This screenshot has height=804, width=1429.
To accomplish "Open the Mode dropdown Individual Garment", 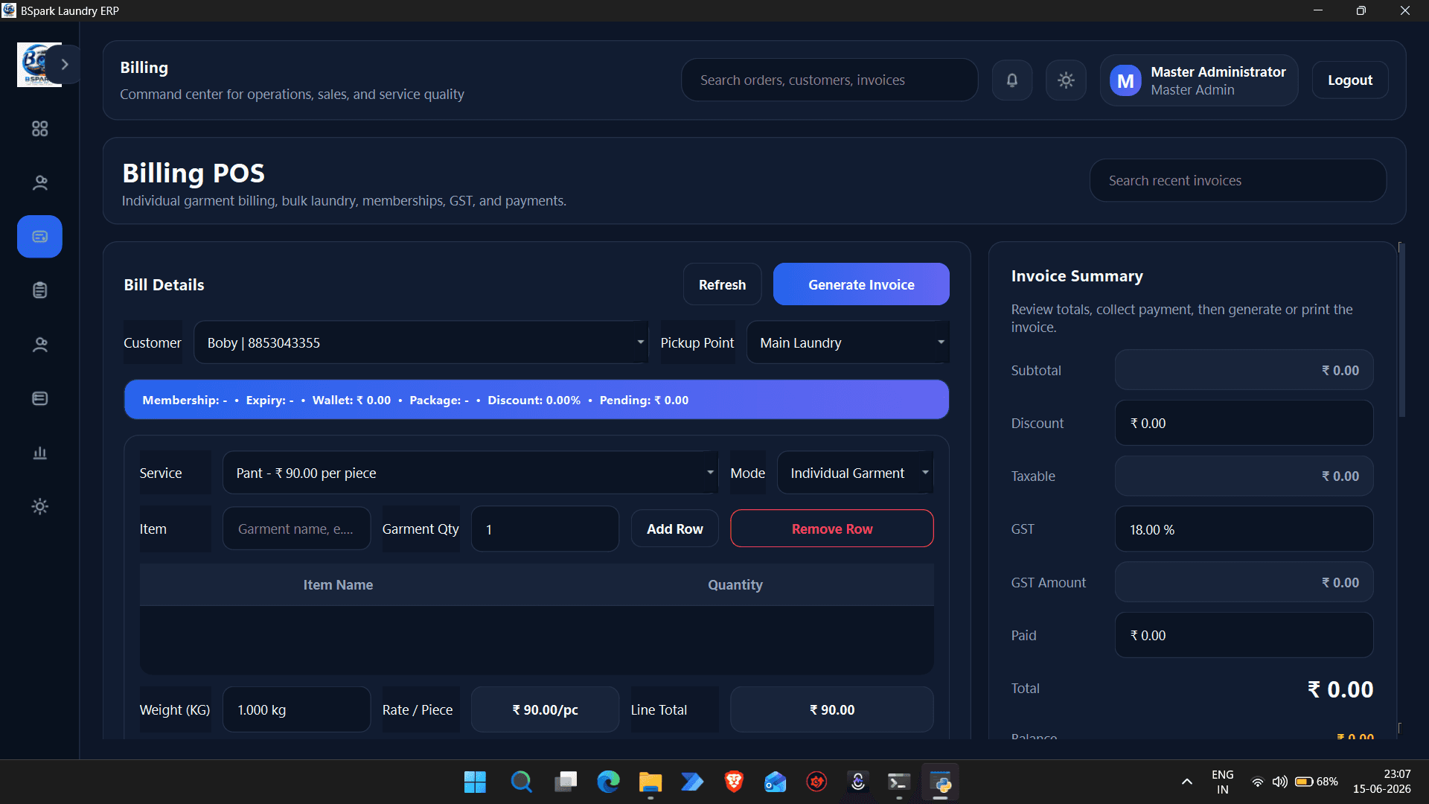I will [x=855, y=473].
